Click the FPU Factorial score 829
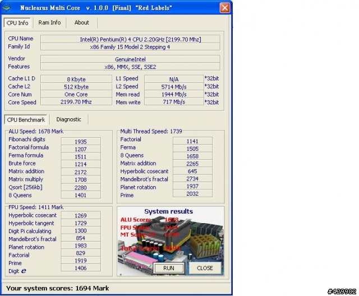 81,253
